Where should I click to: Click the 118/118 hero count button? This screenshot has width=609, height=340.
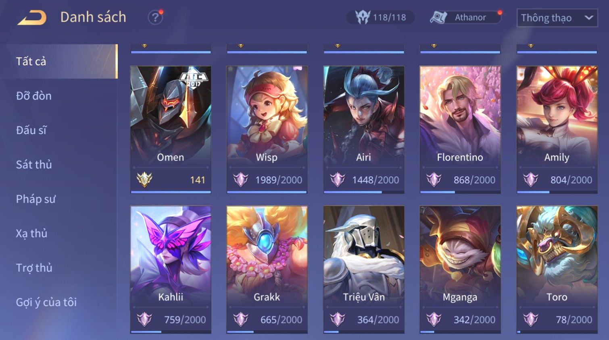(380, 17)
